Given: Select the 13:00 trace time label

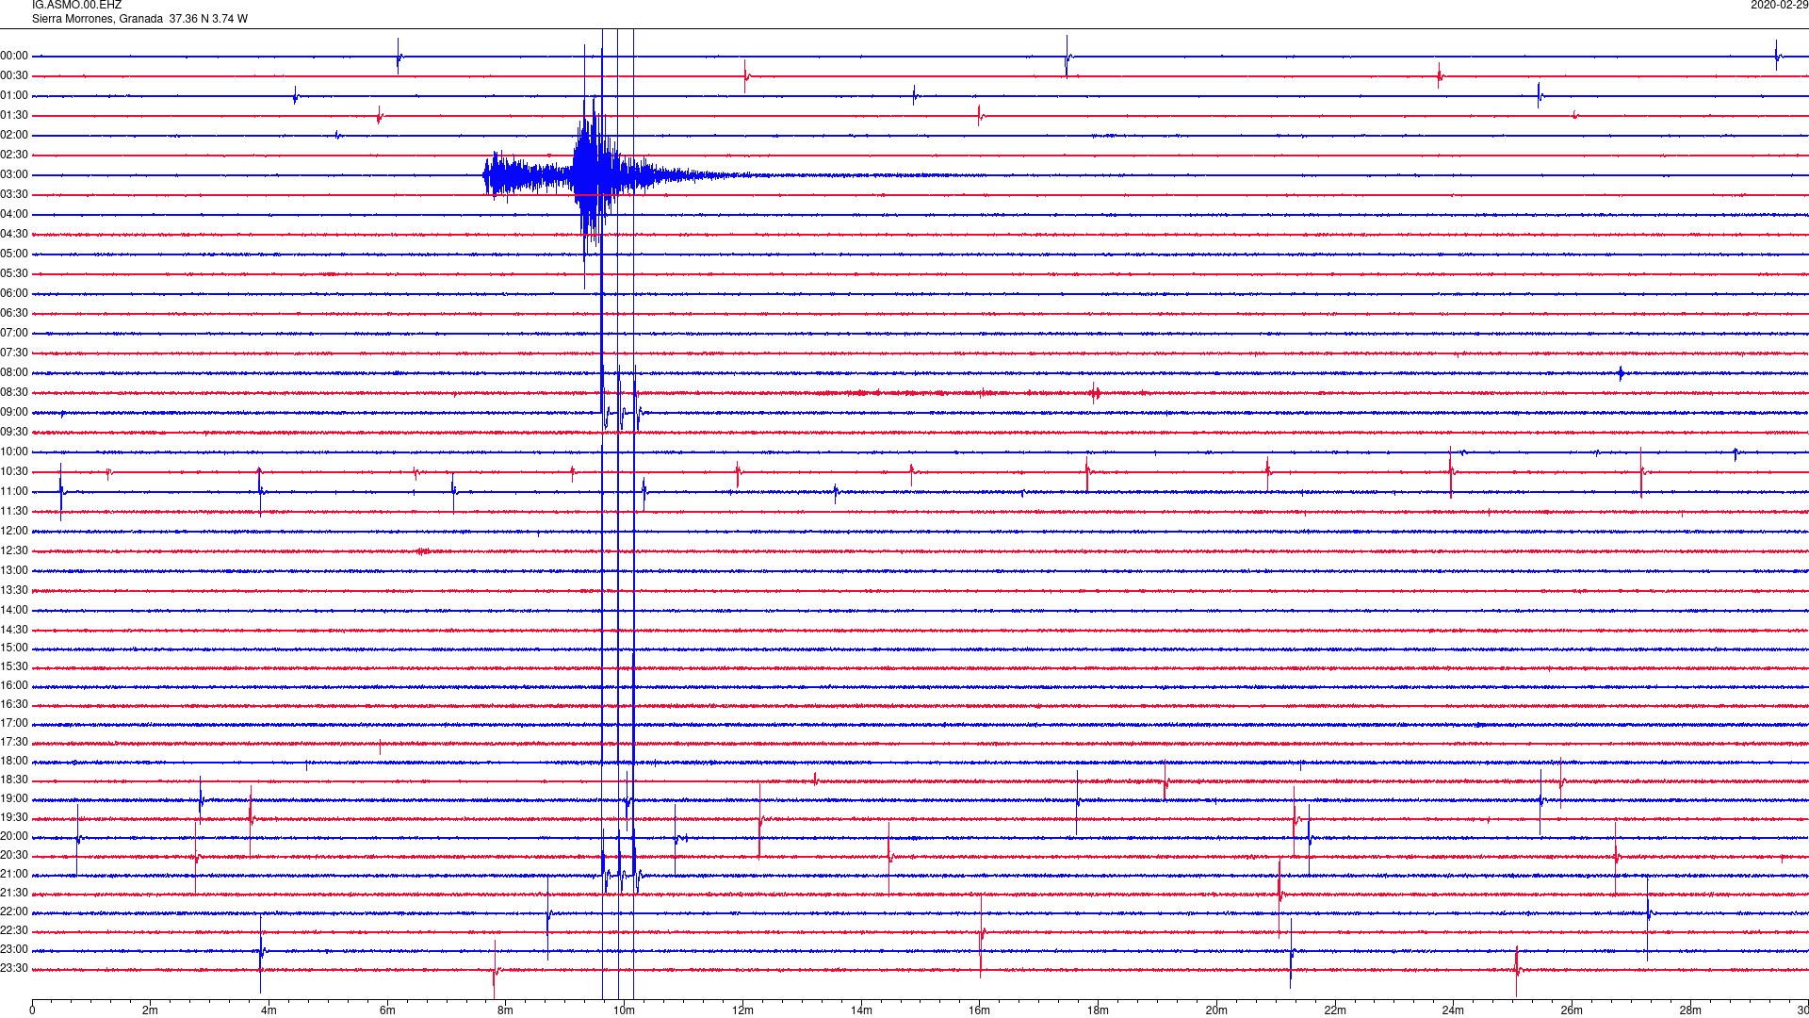Looking at the screenshot, I should point(14,571).
